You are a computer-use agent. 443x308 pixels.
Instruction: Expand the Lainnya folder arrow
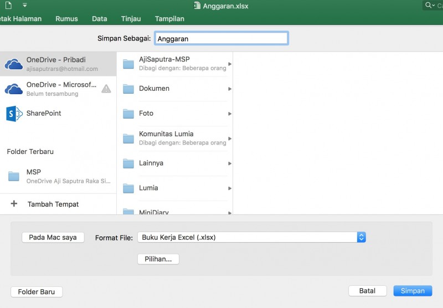[x=230, y=163]
